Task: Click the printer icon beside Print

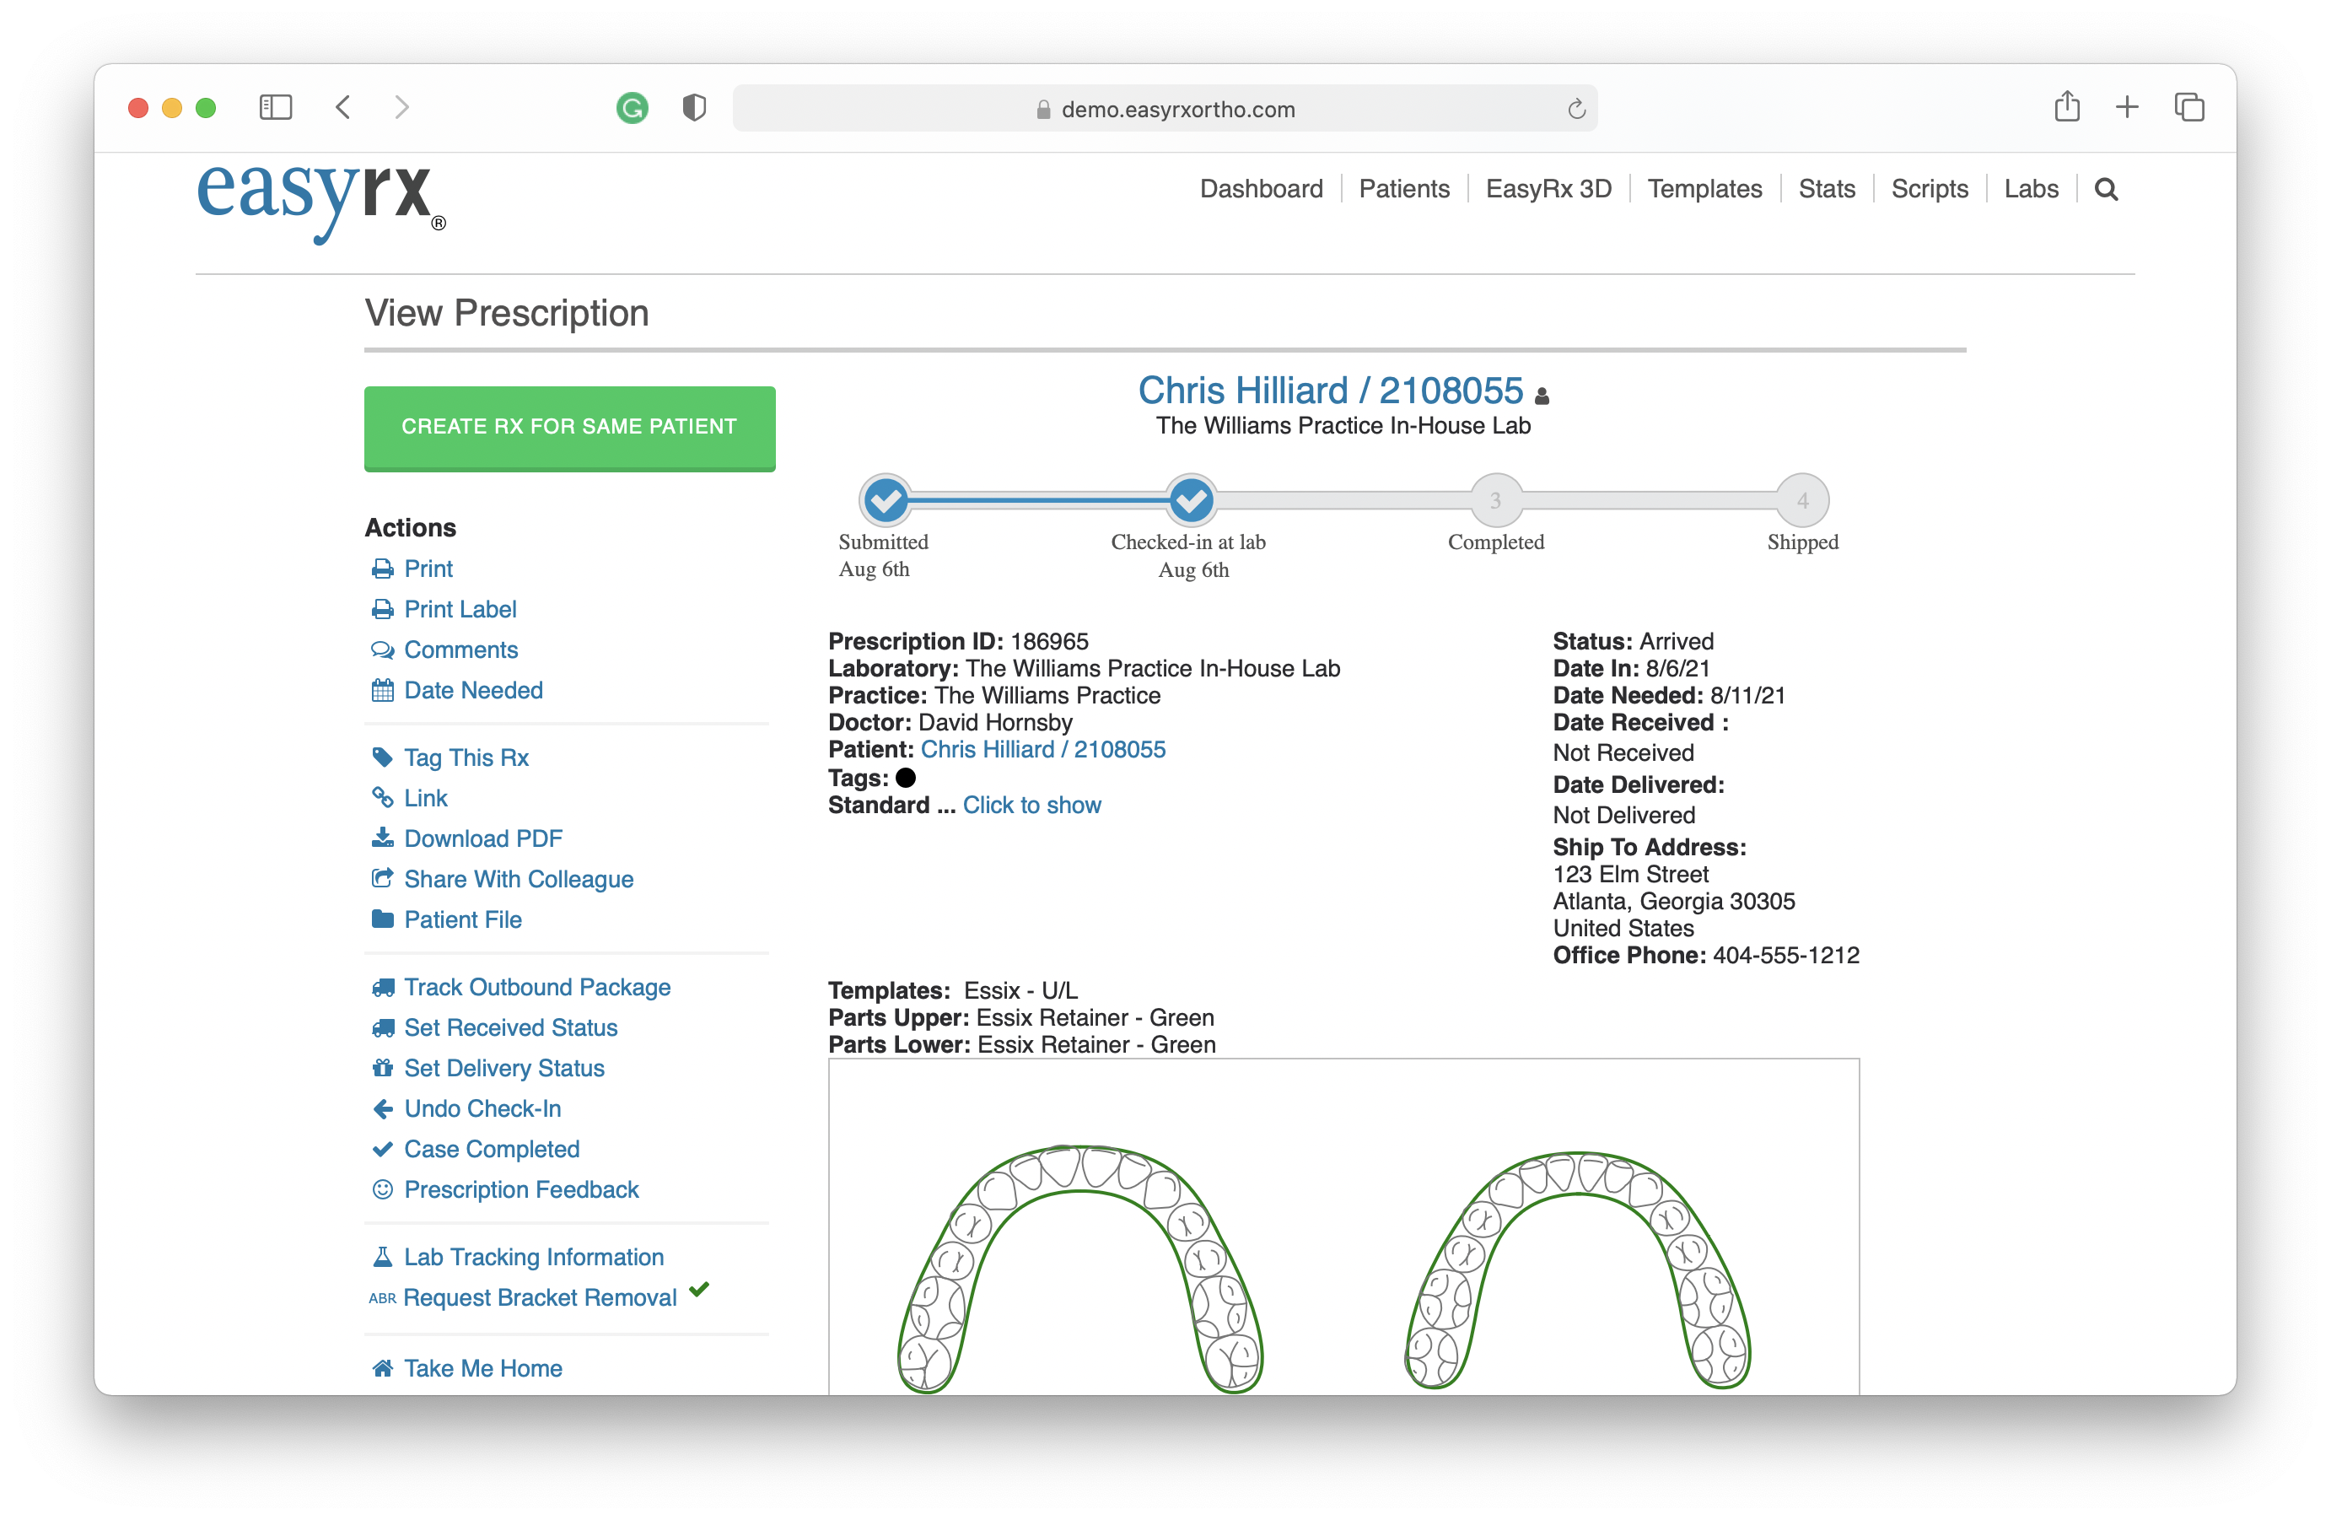Action: point(382,569)
